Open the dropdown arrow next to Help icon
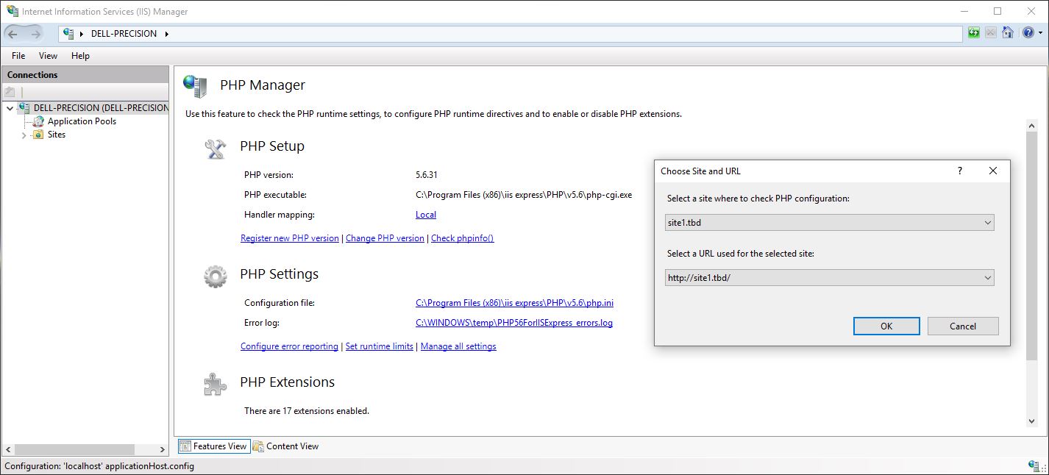This screenshot has width=1049, height=475. click(1040, 34)
